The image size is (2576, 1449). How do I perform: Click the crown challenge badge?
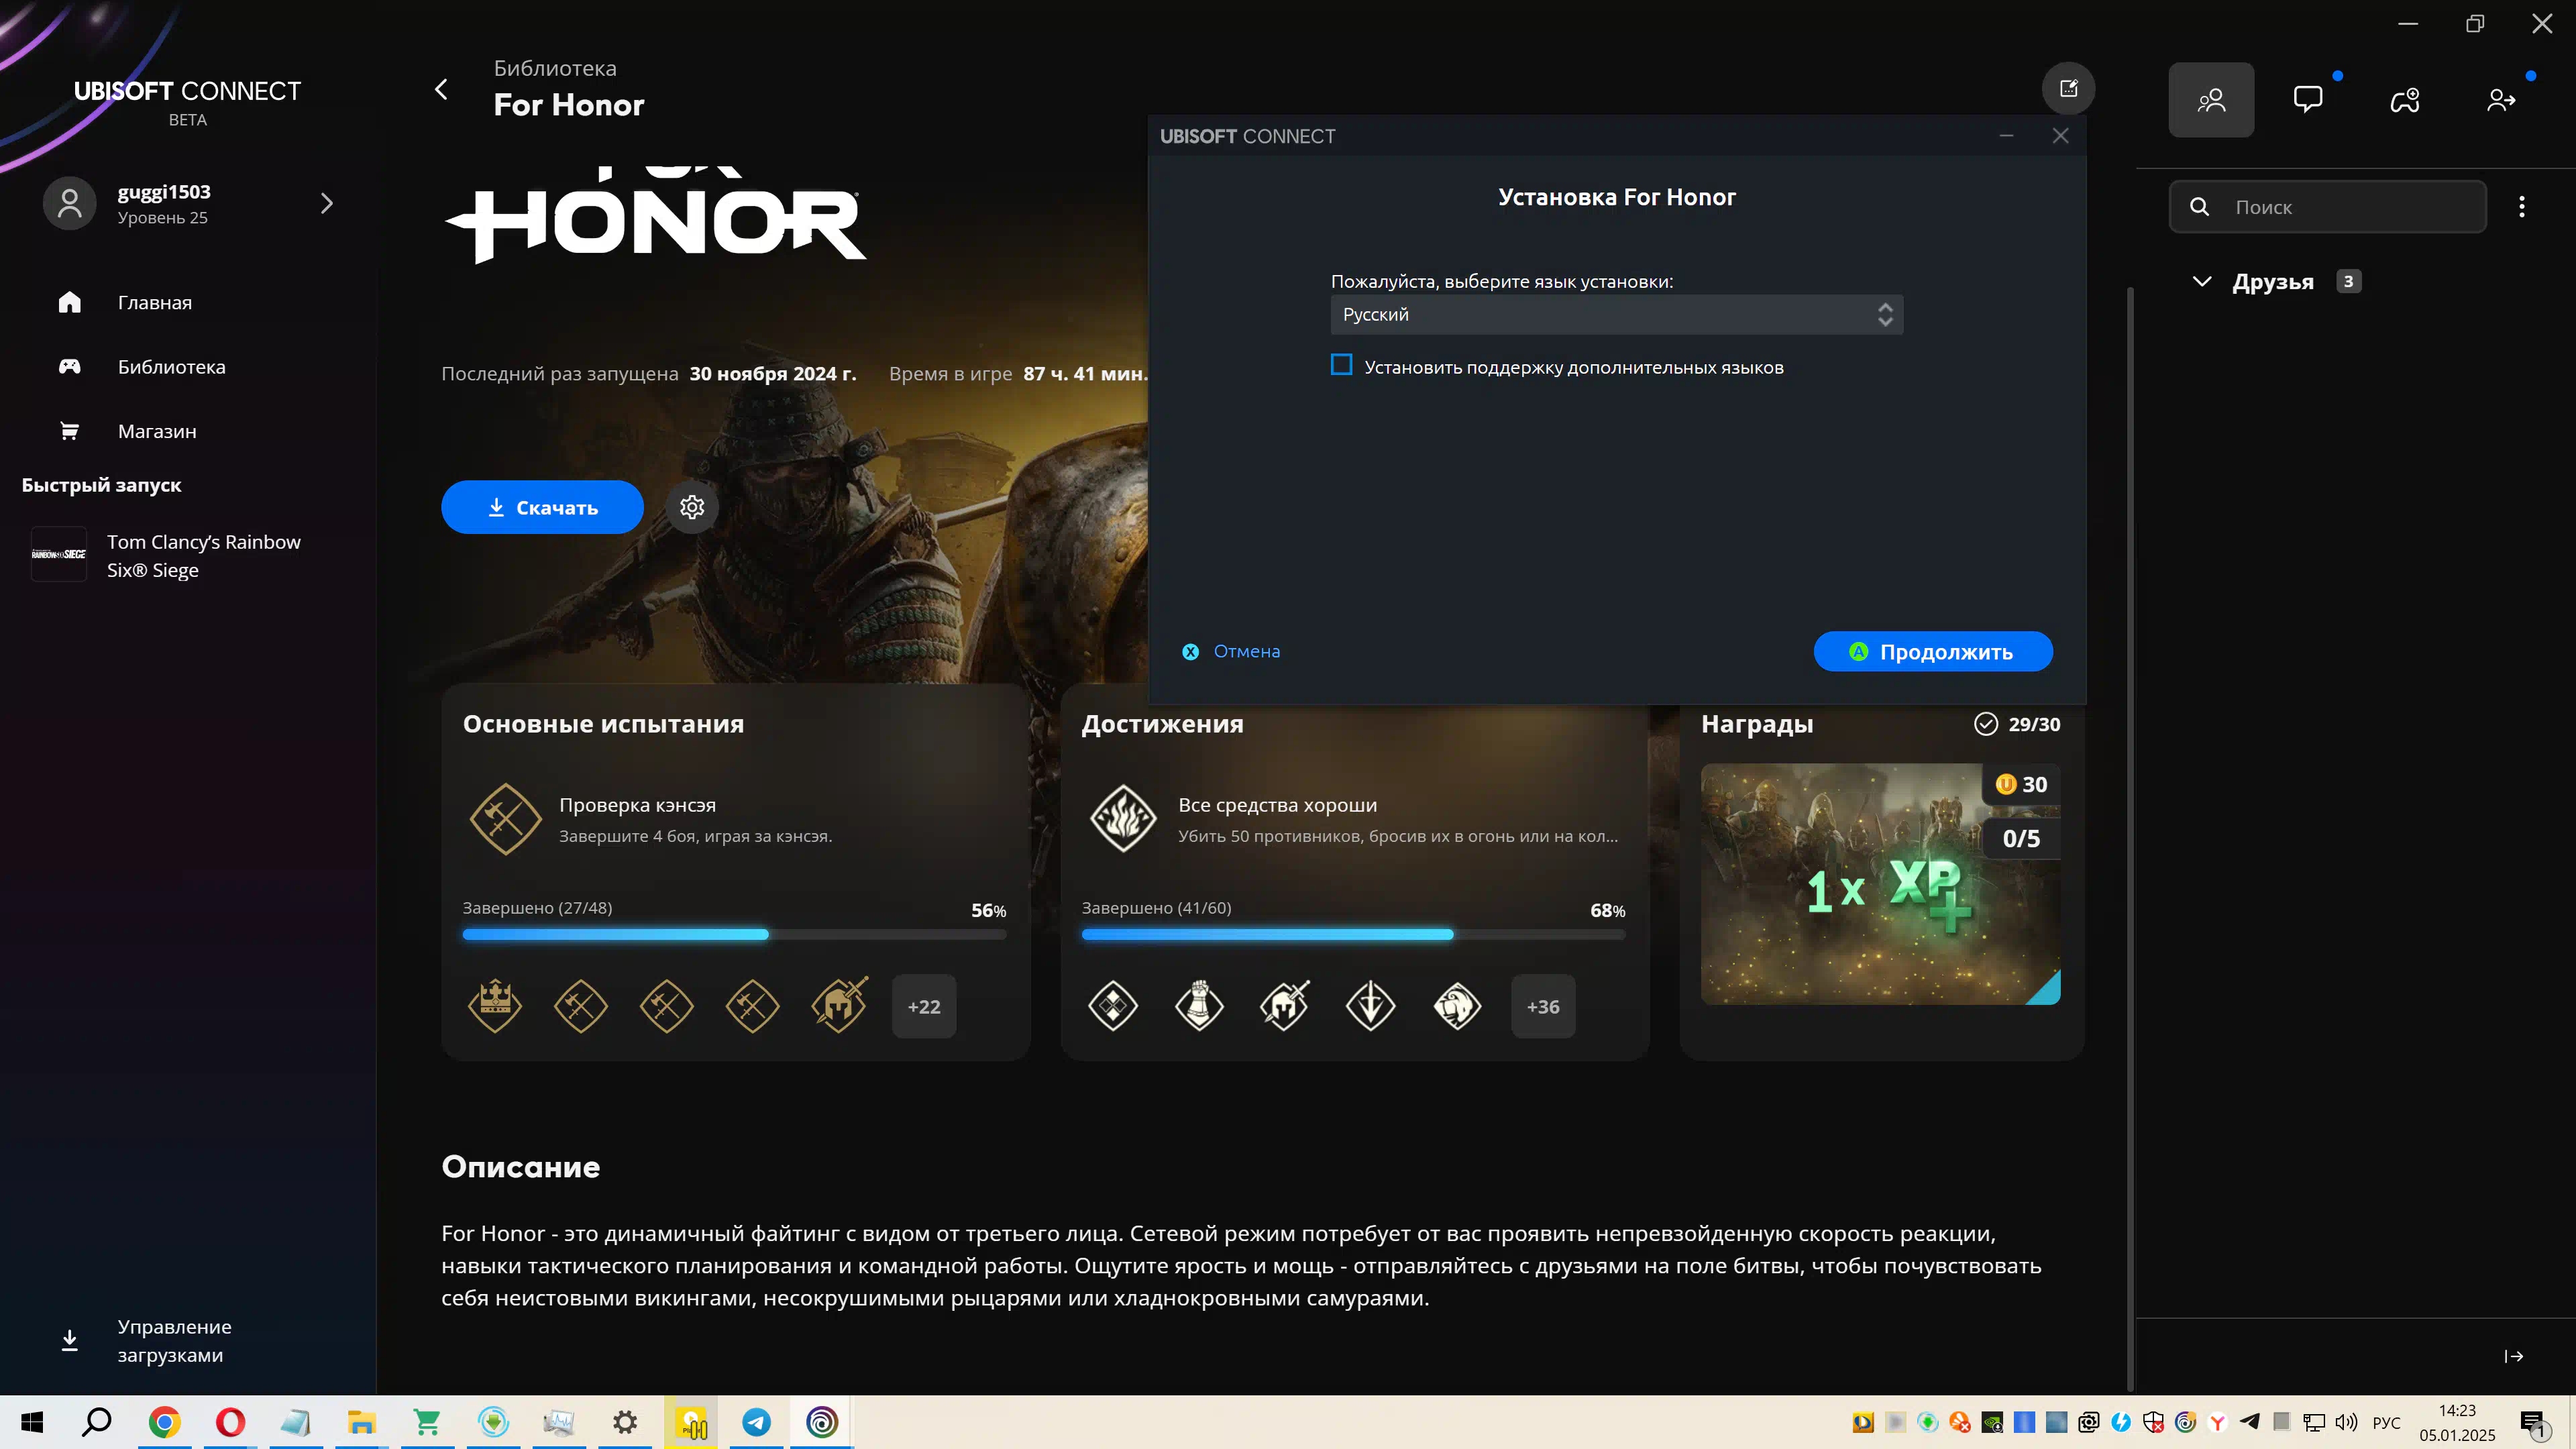click(x=495, y=1006)
